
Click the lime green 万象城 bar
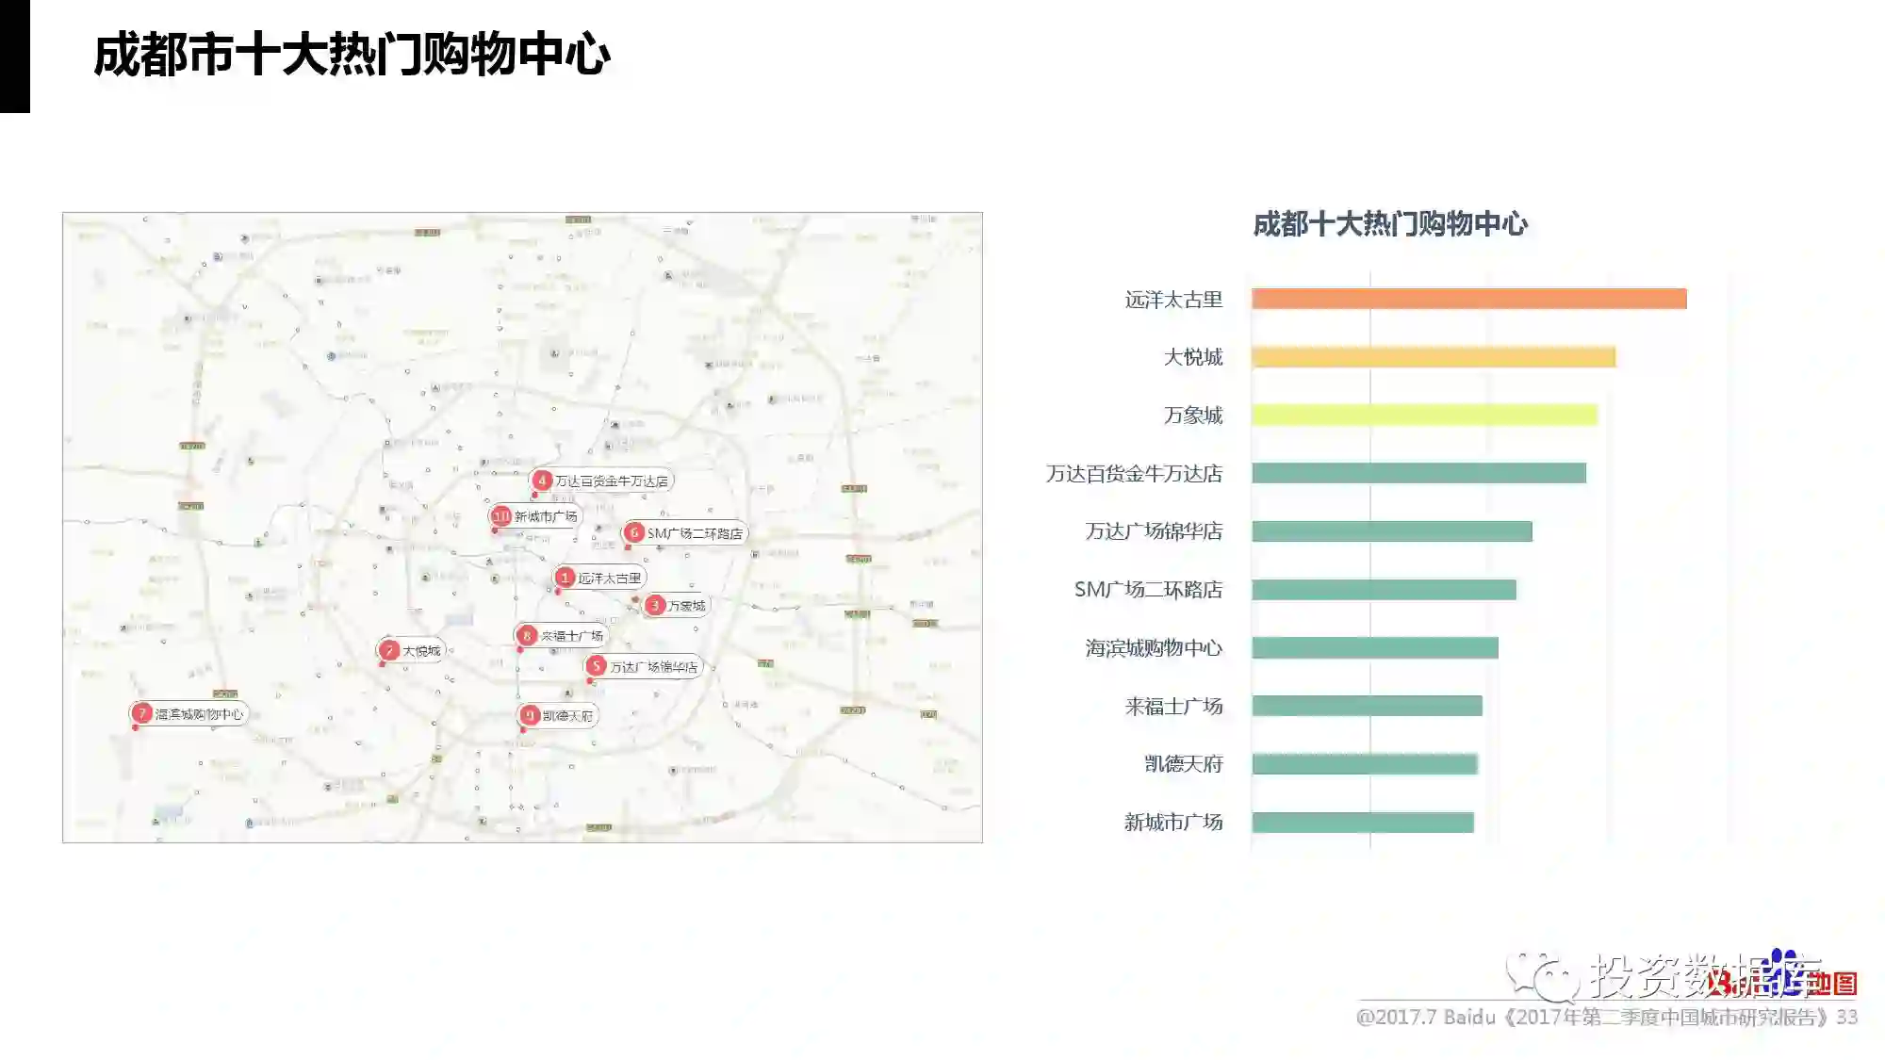[x=1424, y=415]
